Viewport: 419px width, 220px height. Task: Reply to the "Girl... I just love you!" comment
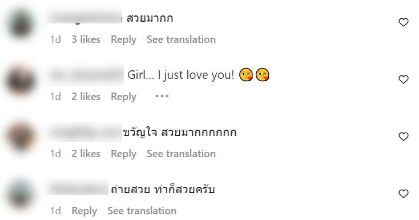[123, 97]
